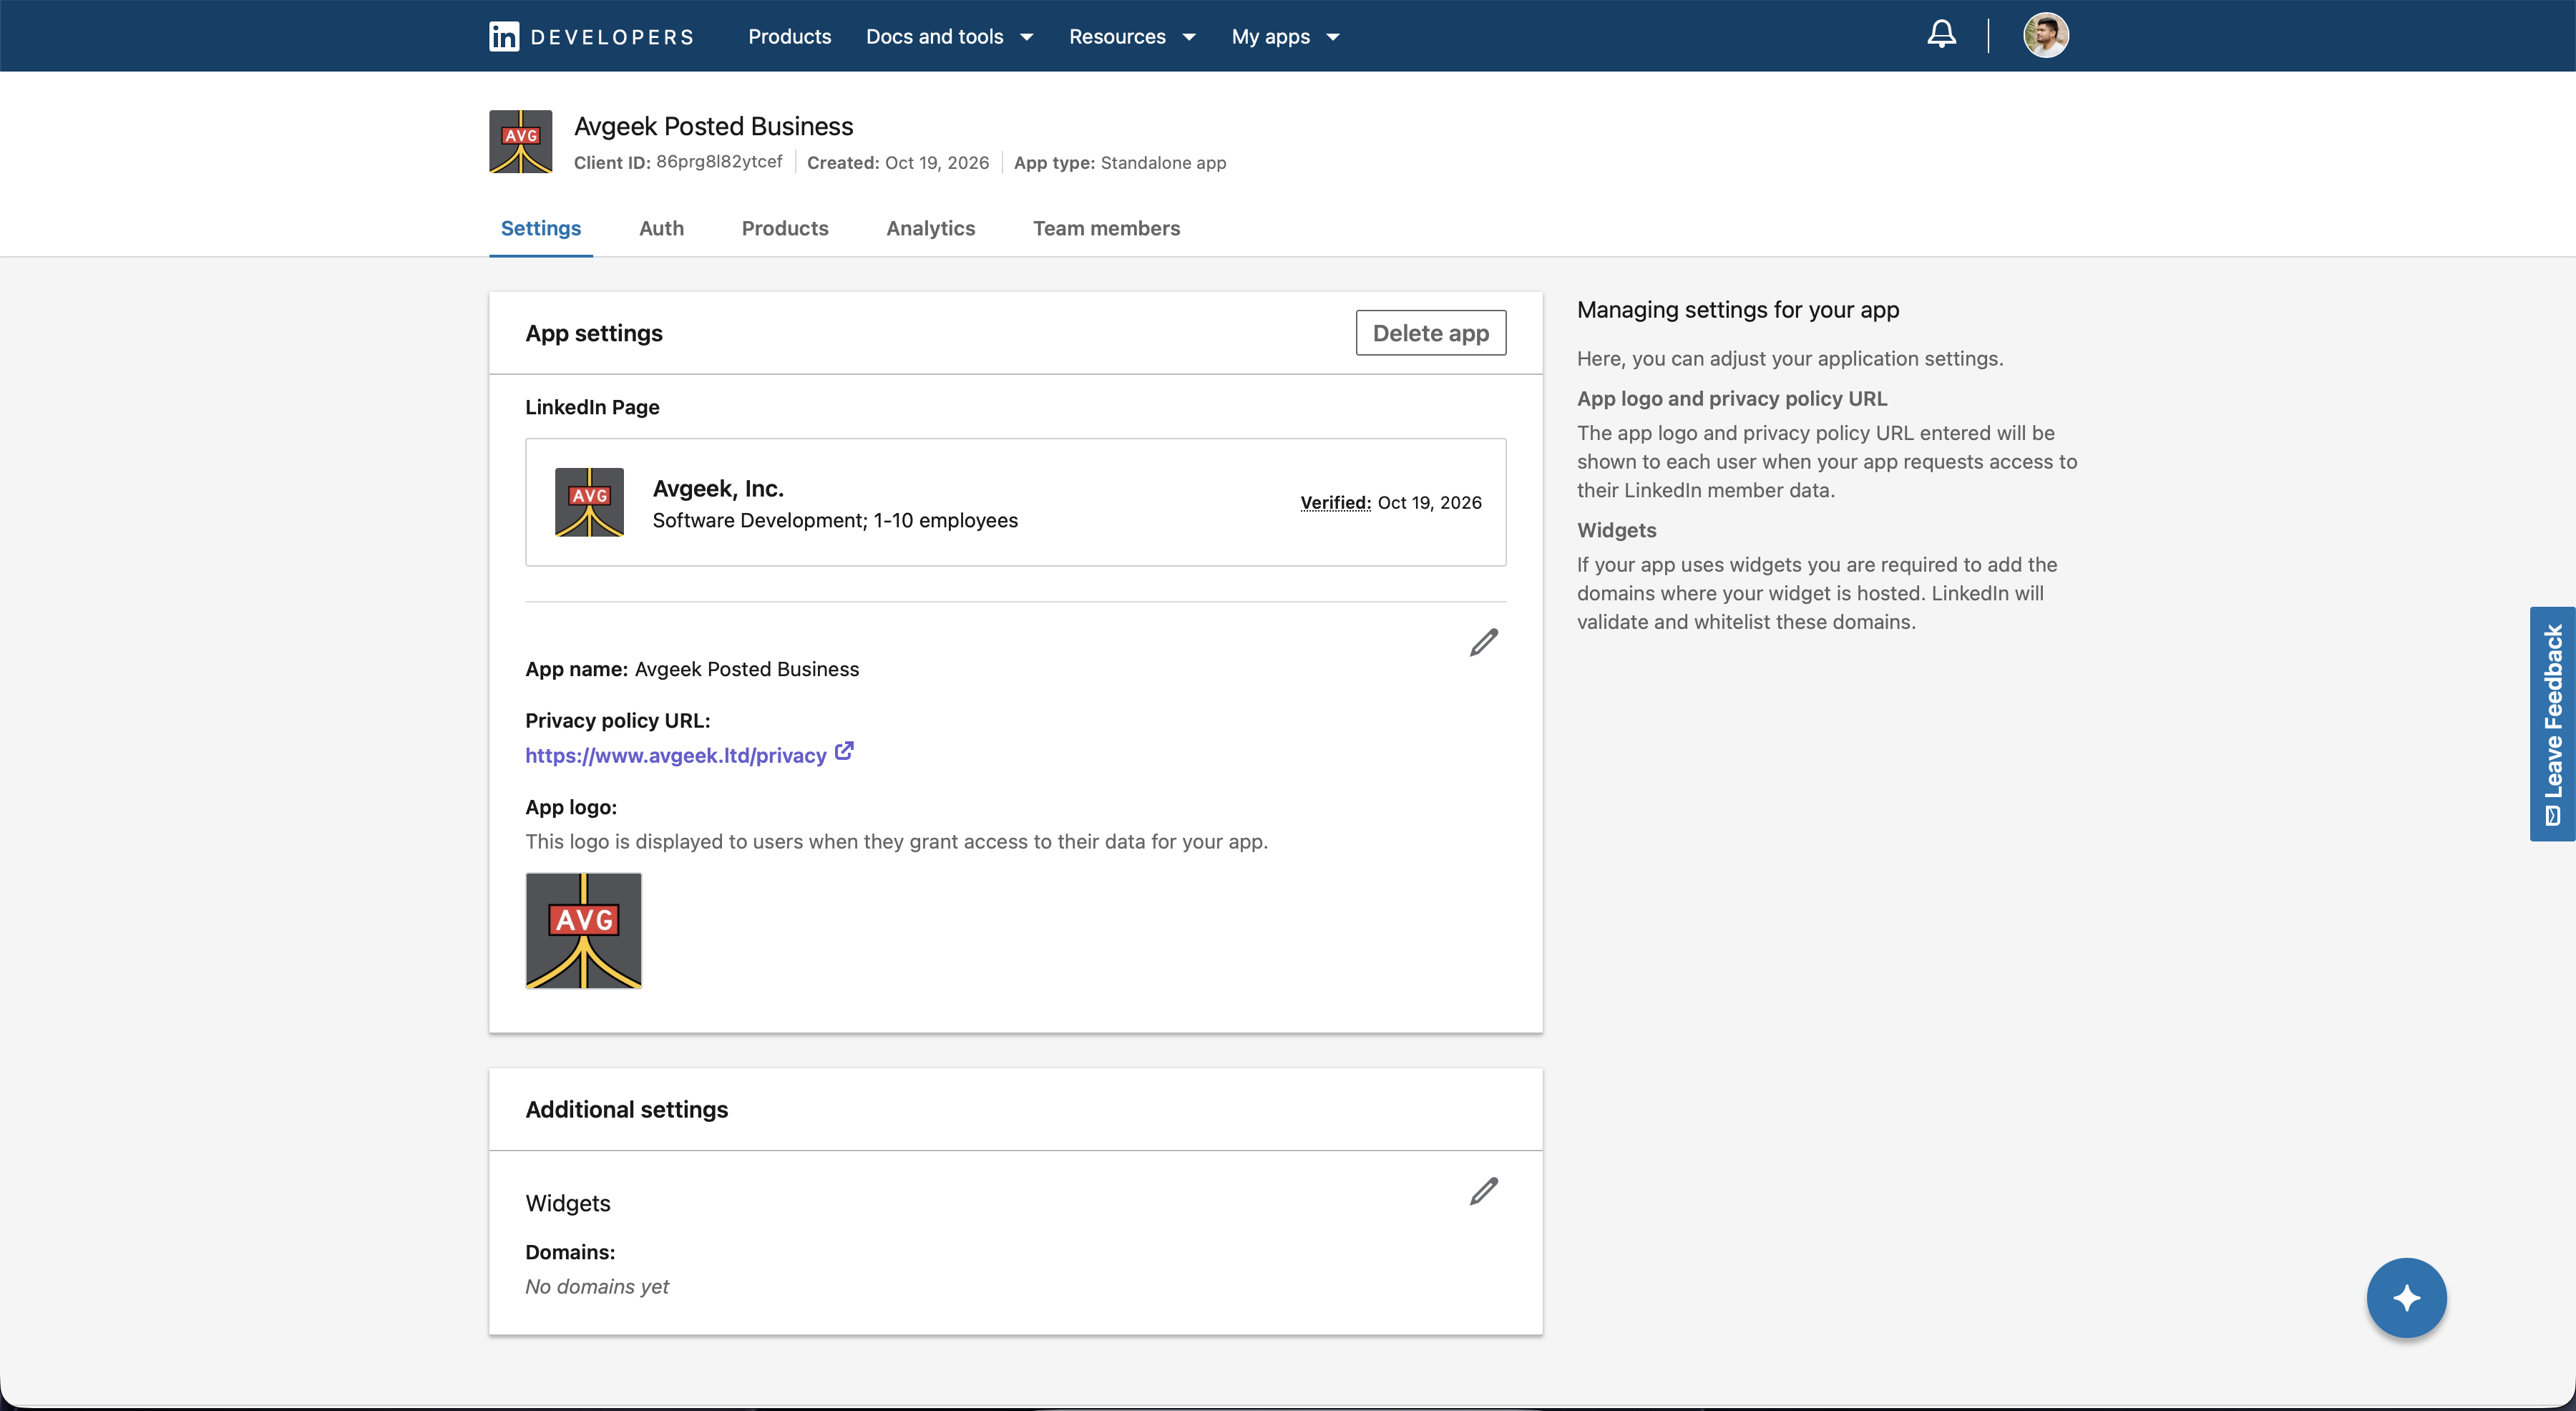2576x1411 pixels.
Task: Open the blue sparkle assistant button
Action: [2406, 1298]
